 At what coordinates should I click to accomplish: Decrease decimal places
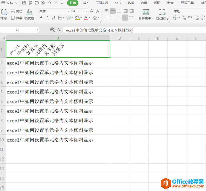(203, 17)
